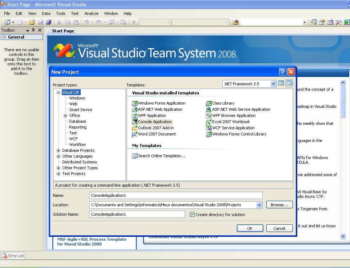The width and height of the screenshot is (350, 268).
Task: Open Solution Explorer from the toolbar icon
Action: [313, 22]
